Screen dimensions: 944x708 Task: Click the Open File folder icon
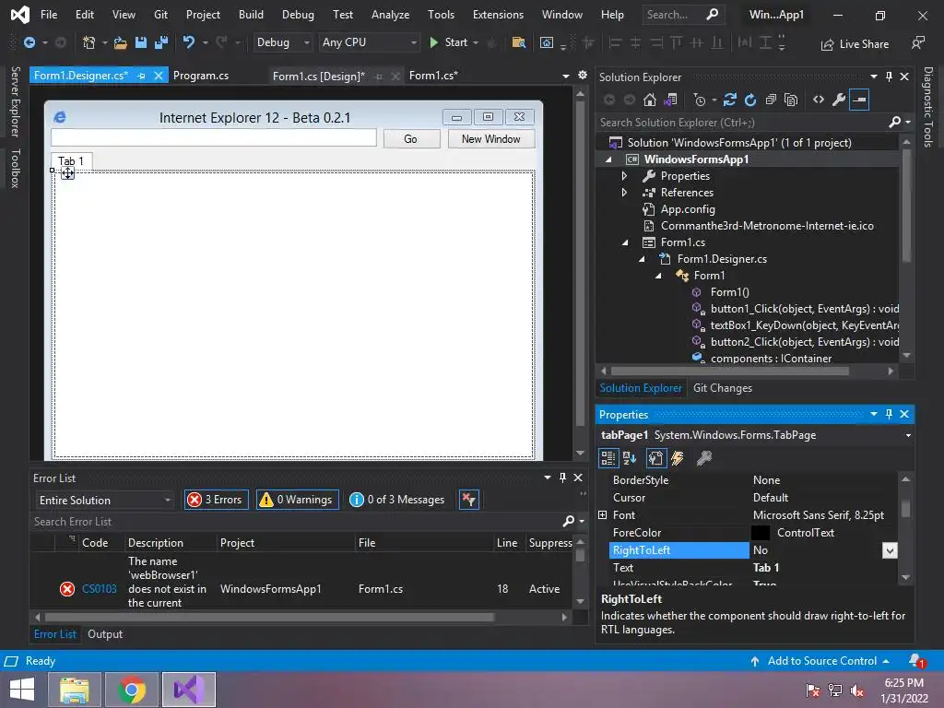pyautogui.click(x=121, y=42)
